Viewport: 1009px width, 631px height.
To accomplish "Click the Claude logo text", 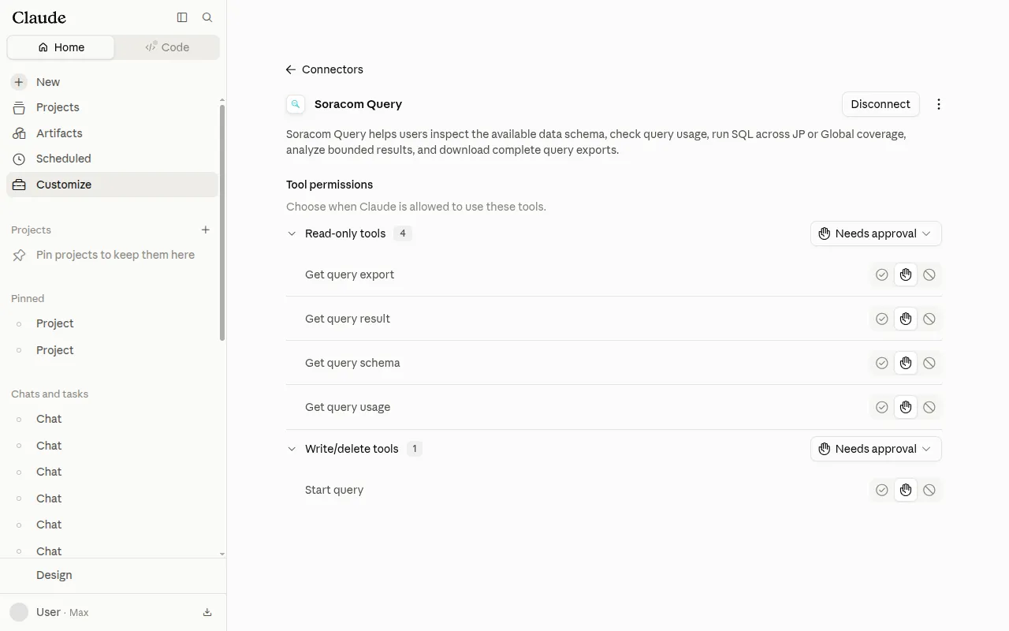I will [x=39, y=17].
